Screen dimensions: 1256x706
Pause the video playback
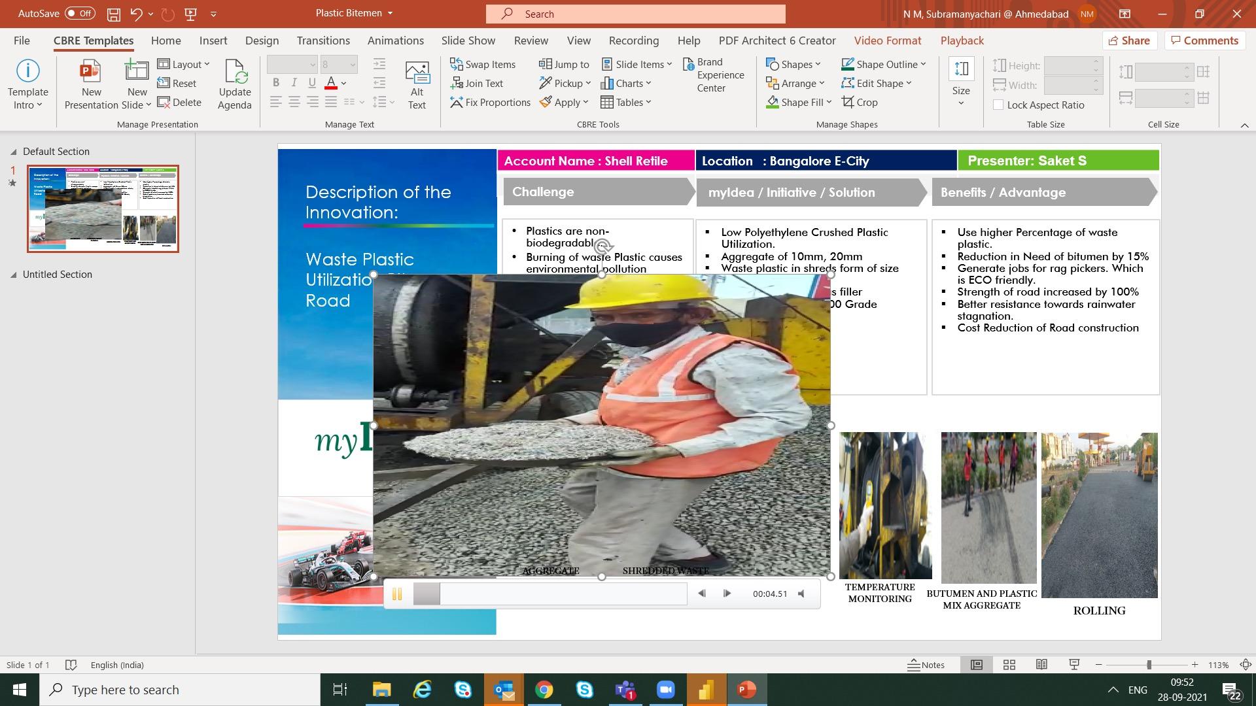click(397, 594)
